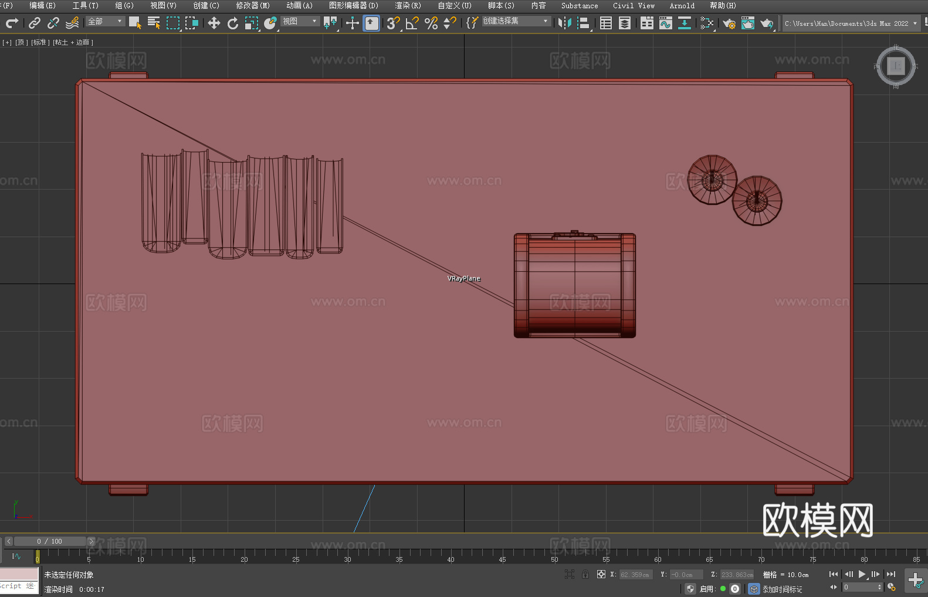Toggle the Keyboard Shortcut Override button

coord(371,23)
